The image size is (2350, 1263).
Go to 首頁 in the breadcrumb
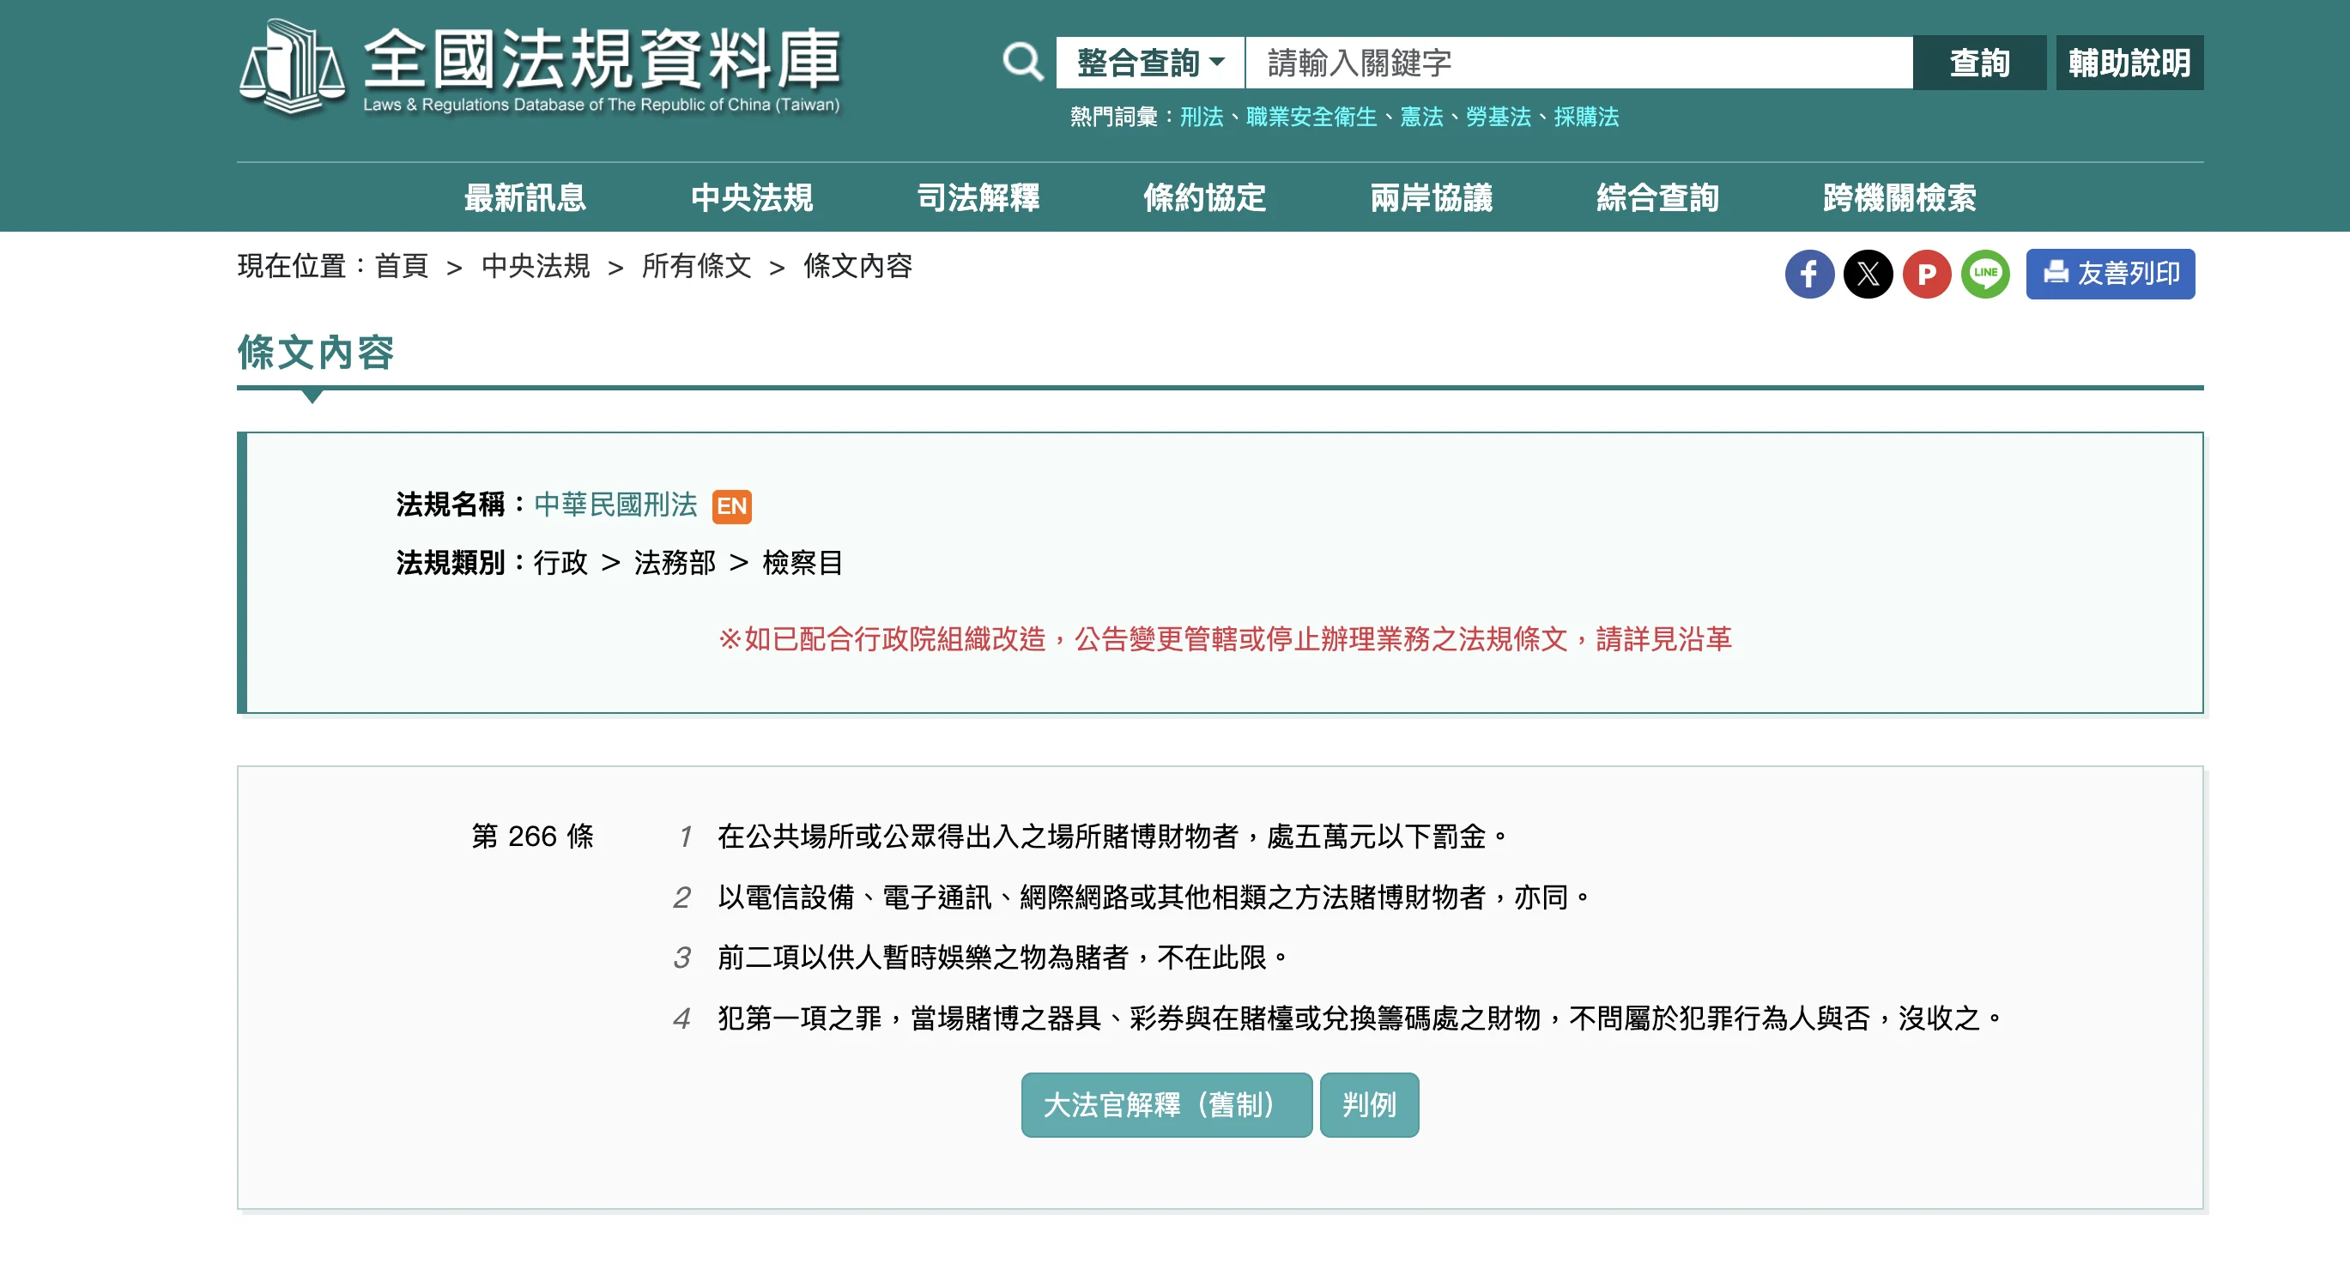point(402,266)
